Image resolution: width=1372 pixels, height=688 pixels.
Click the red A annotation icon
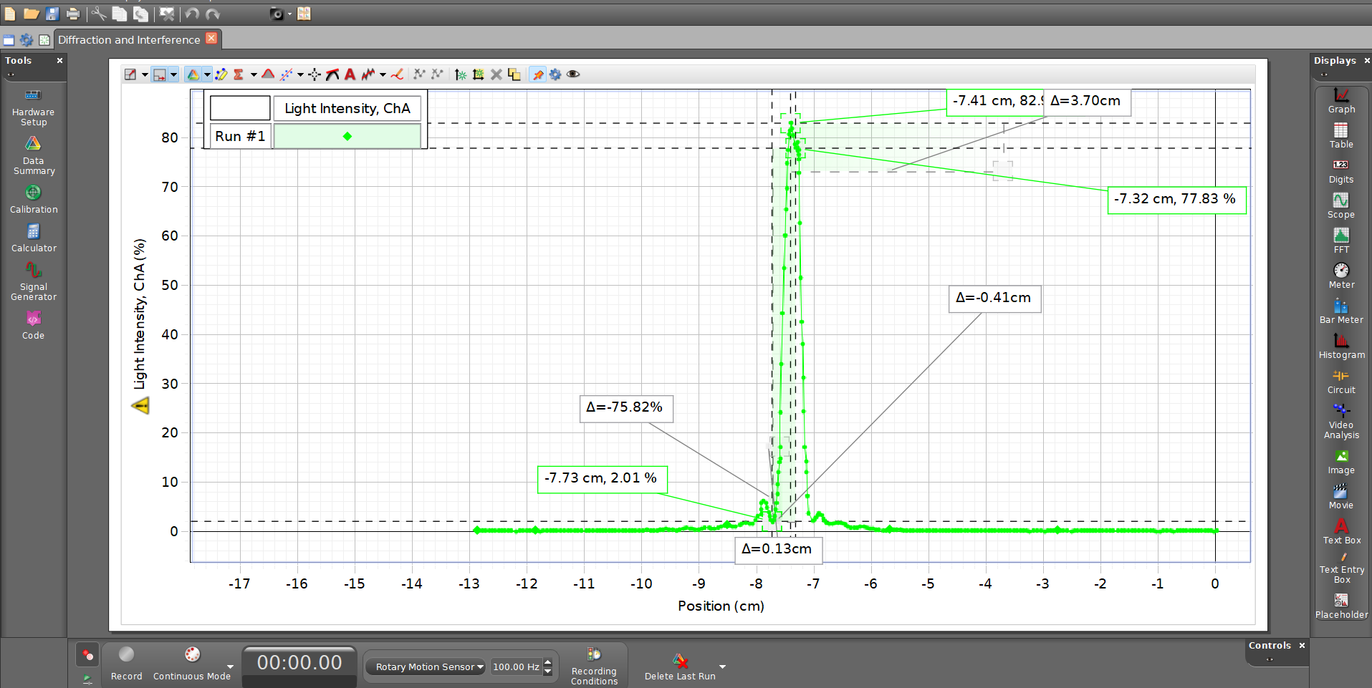tap(350, 74)
